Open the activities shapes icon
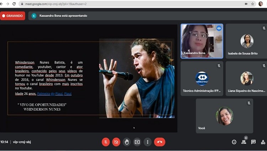Viewport: 267px width, 151px height. coord(263,142)
